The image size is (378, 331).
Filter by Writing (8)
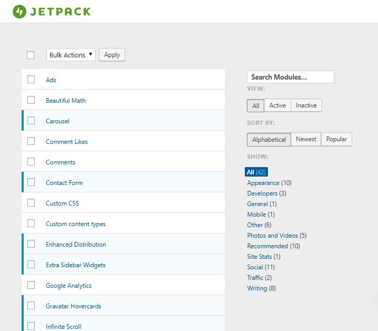pos(261,288)
